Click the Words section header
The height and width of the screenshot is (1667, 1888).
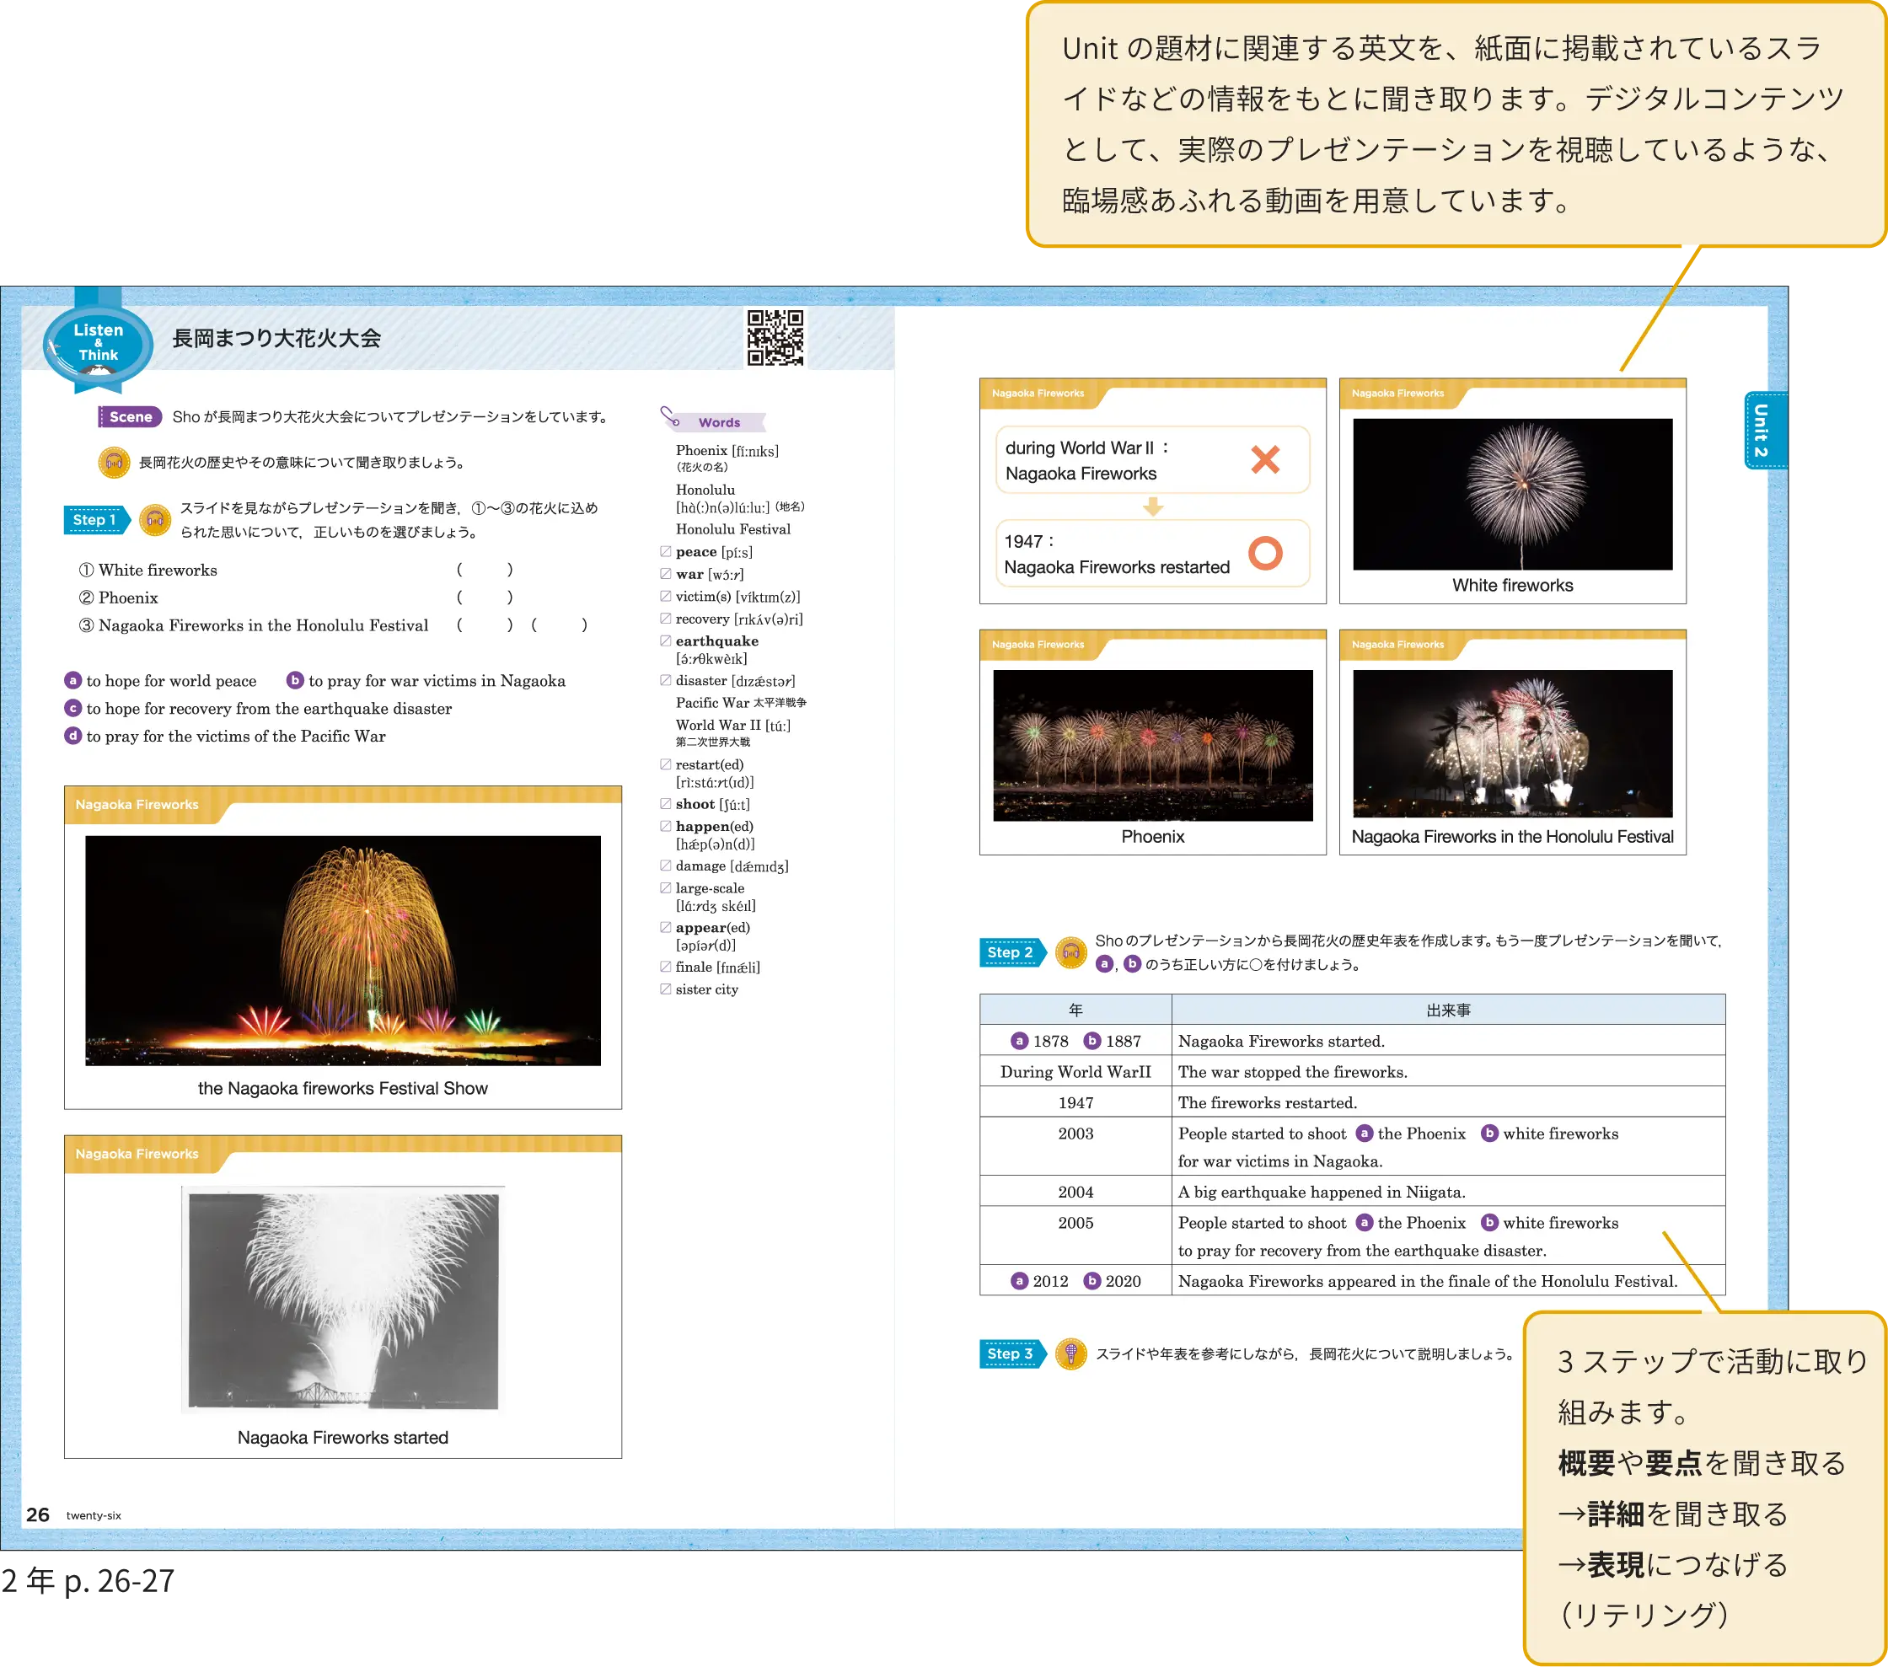coord(718,422)
